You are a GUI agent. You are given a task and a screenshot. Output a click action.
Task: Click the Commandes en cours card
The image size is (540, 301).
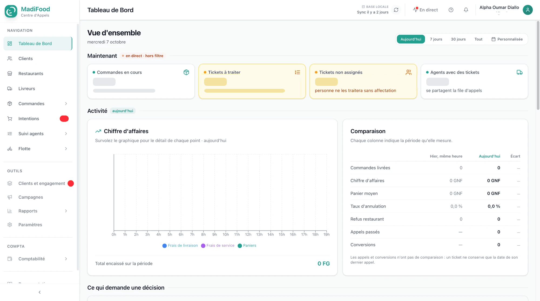tap(141, 82)
